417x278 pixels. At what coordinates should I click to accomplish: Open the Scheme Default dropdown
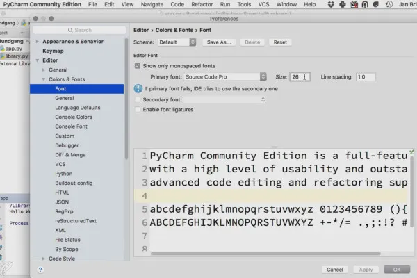[x=177, y=42]
